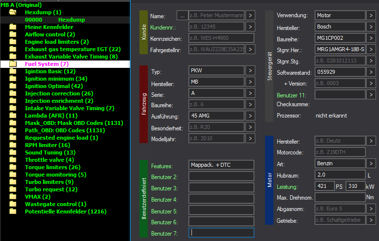379x241 pixels.
Task: Click the Kennzeichen input field
Action: [x=221, y=38]
